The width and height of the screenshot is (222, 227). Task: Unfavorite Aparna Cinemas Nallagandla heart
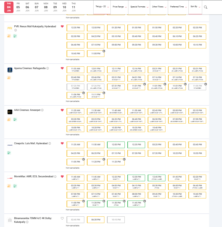pyautogui.click(x=62, y=68)
